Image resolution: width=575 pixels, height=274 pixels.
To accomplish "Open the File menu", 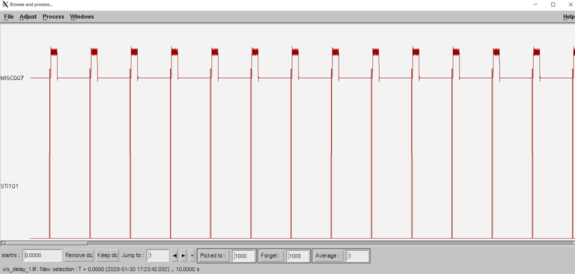I will click(x=9, y=16).
